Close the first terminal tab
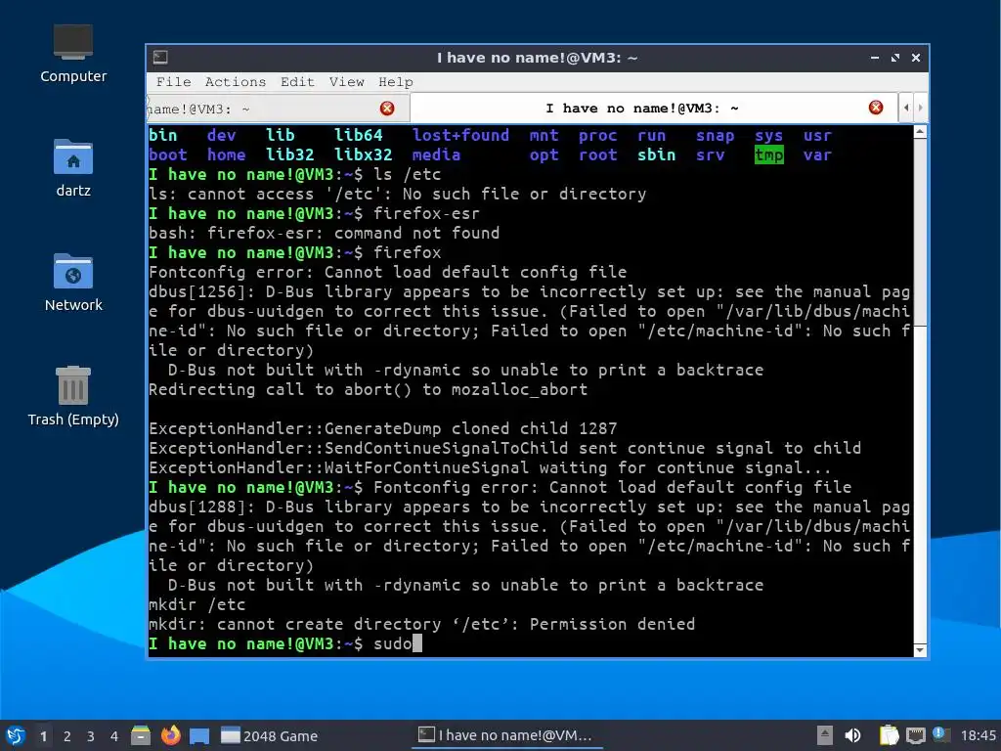Viewport: 1001px width, 751px height. [387, 109]
